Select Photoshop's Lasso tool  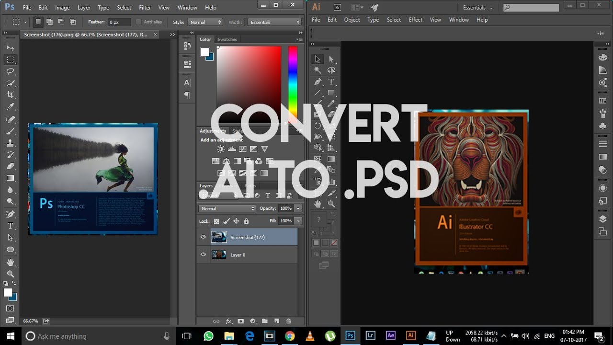point(10,71)
